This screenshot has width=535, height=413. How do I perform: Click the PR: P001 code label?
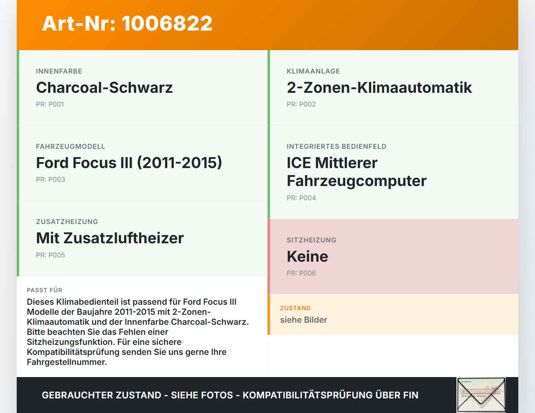pyautogui.click(x=50, y=104)
